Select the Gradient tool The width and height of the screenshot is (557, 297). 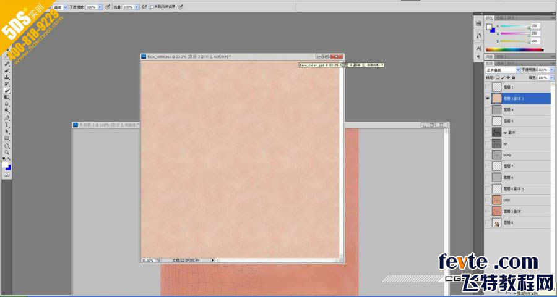[7, 98]
